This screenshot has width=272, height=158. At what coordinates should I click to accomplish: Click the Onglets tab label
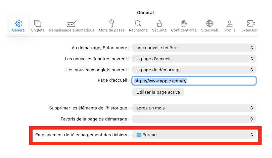click(38, 30)
